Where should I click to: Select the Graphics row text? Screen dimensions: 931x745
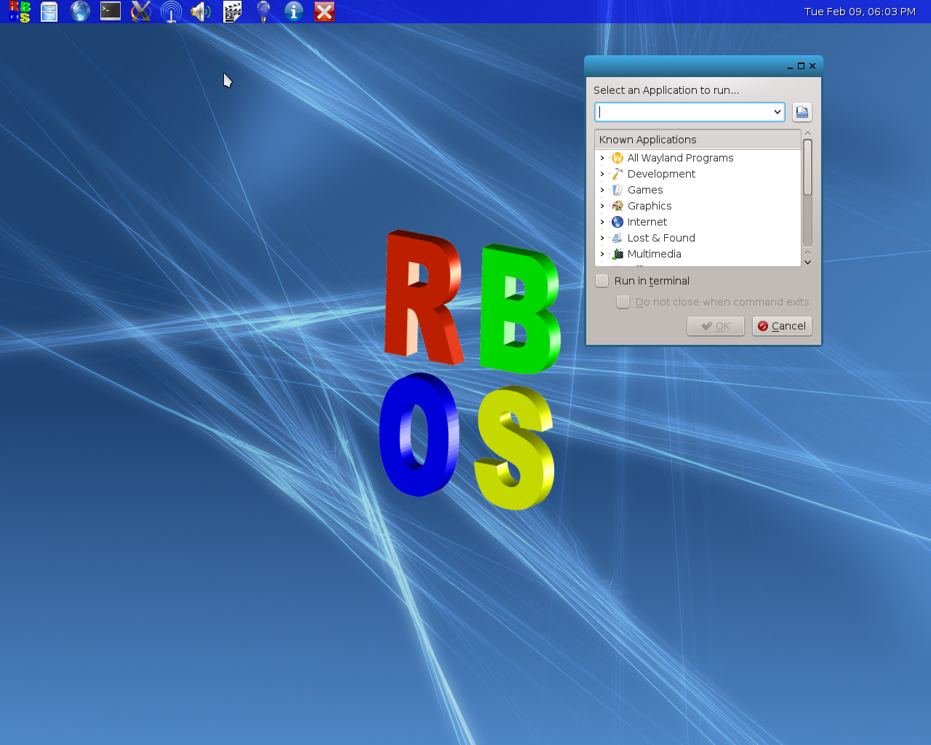tap(650, 206)
